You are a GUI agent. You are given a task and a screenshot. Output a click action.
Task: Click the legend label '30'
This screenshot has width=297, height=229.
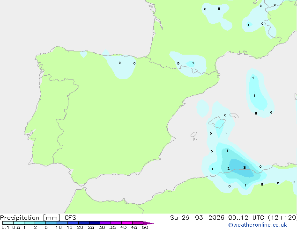[102, 227]
